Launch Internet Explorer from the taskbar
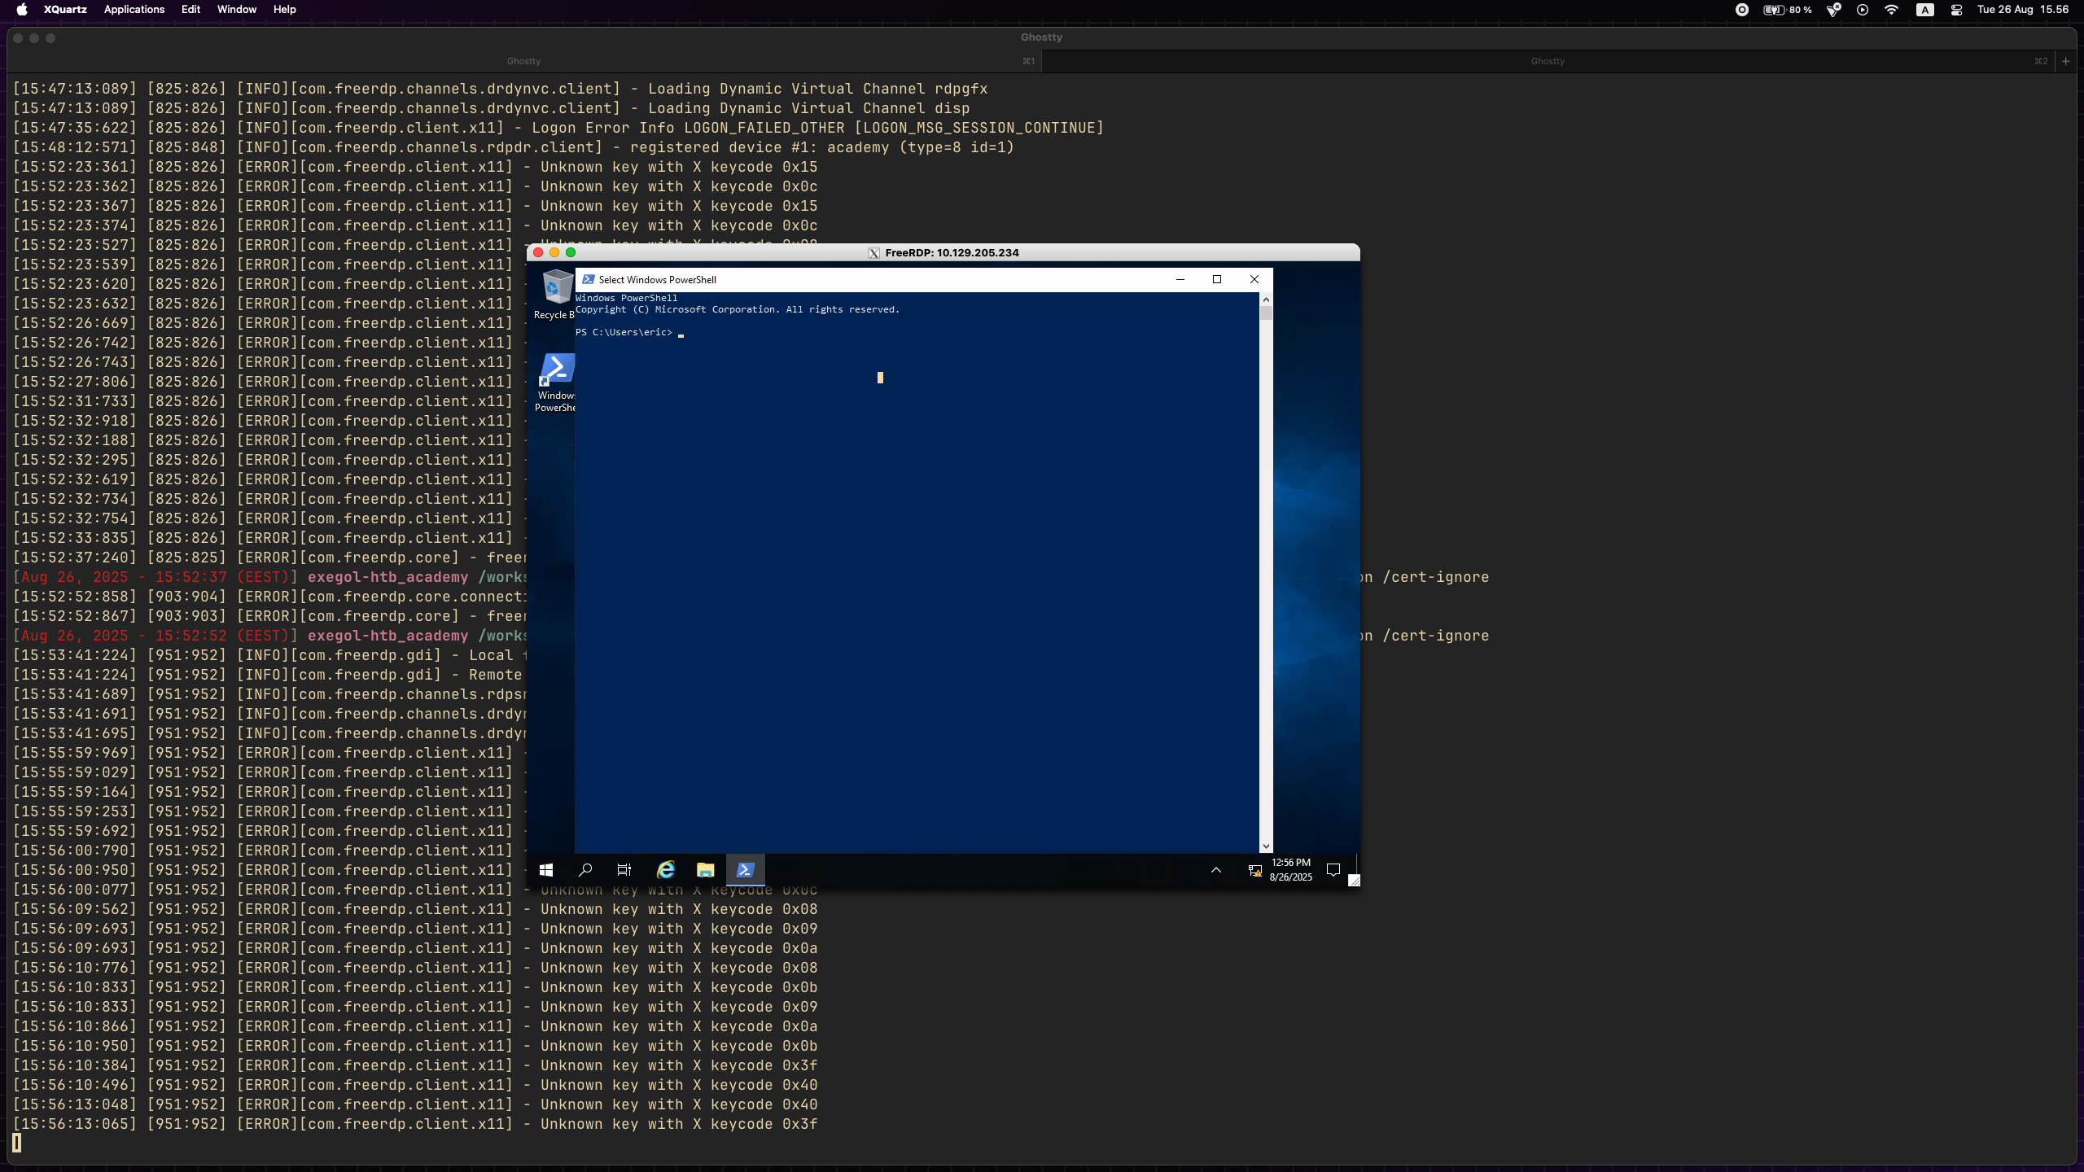This screenshot has height=1172, width=2084. 666,870
